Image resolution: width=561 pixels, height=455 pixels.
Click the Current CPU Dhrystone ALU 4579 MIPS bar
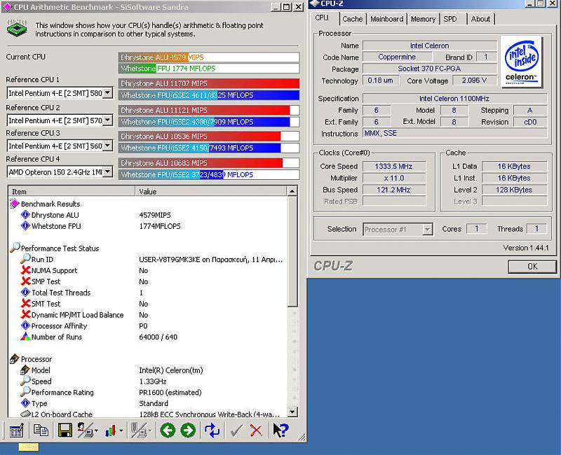click(x=209, y=57)
